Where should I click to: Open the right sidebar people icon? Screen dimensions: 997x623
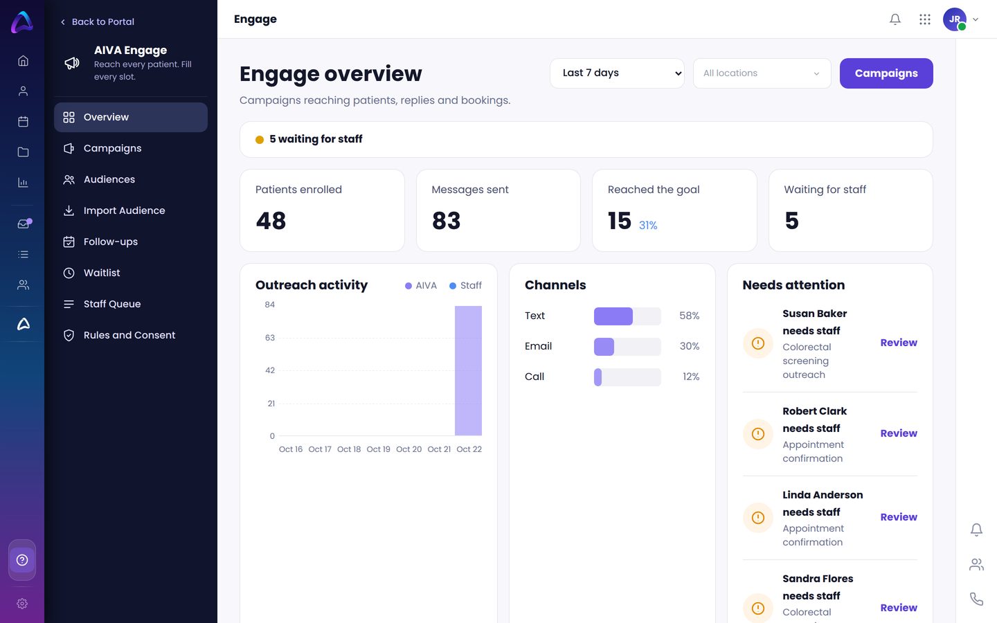(976, 565)
